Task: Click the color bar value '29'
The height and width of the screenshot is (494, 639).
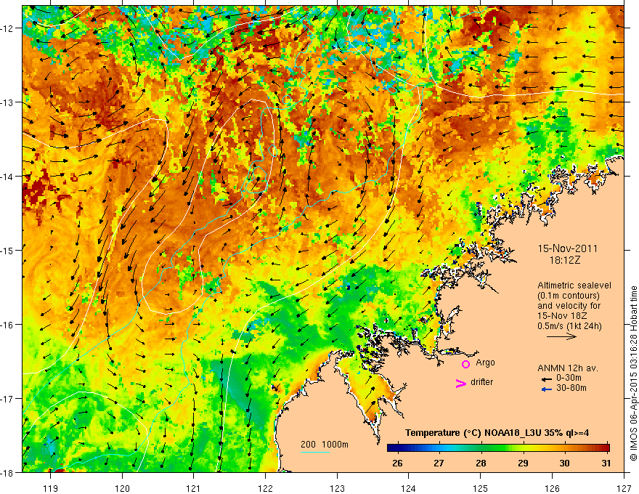Action: point(523,463)
